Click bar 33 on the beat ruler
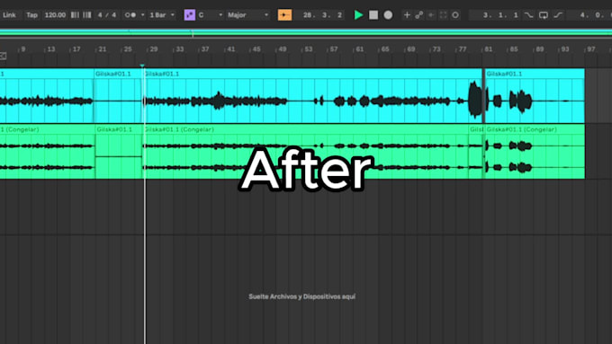Viewport: 612px width, 344px height. 179,49
